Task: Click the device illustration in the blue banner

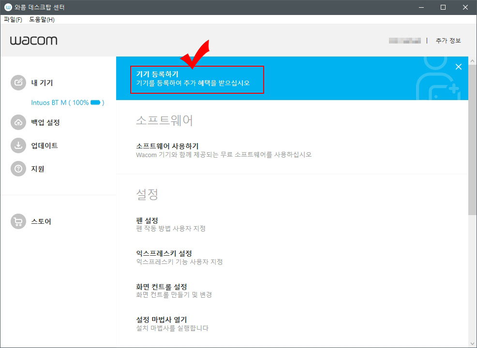Action: (435, 82)
